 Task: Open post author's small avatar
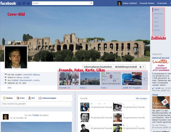tap(6, 117)
